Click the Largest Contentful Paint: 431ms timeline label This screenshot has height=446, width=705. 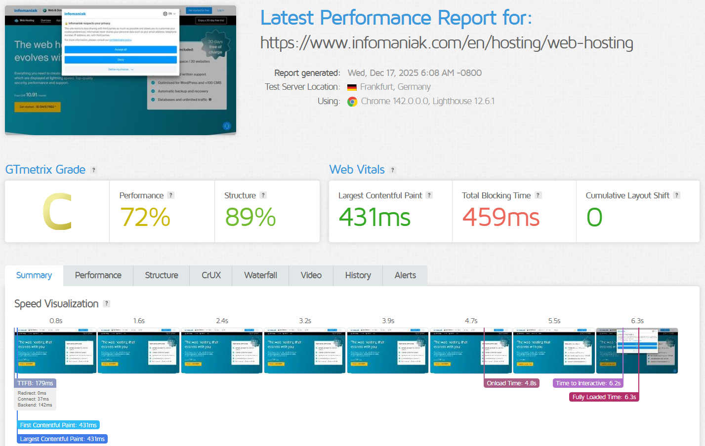[x=62, y=439]
